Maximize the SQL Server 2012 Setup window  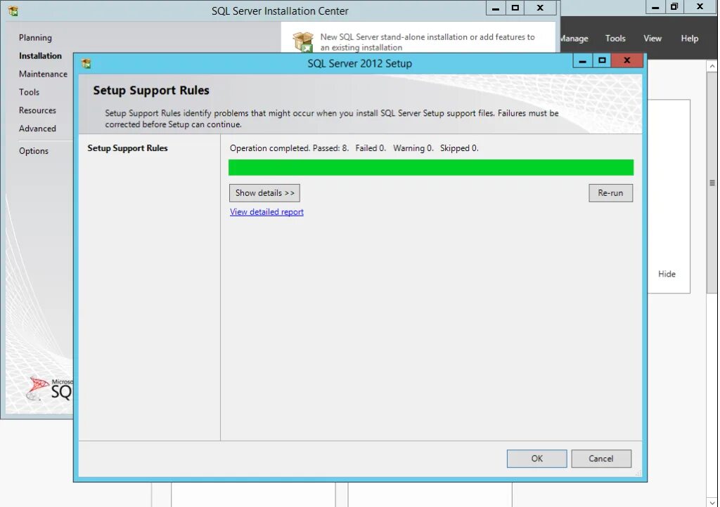pos(602,60)
